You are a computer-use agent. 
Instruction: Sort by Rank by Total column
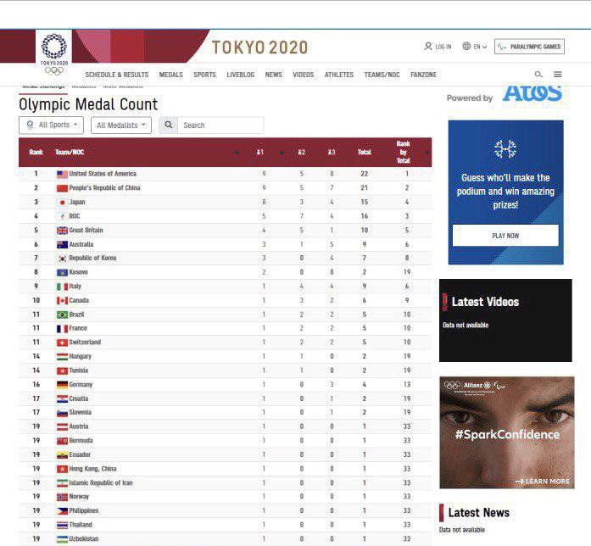point(404,153)
